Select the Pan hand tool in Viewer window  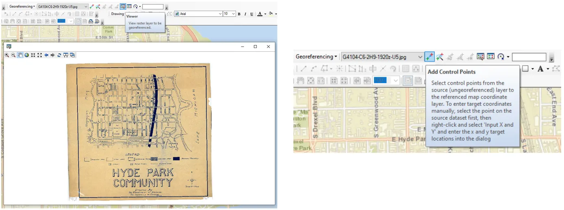(20, 55)
